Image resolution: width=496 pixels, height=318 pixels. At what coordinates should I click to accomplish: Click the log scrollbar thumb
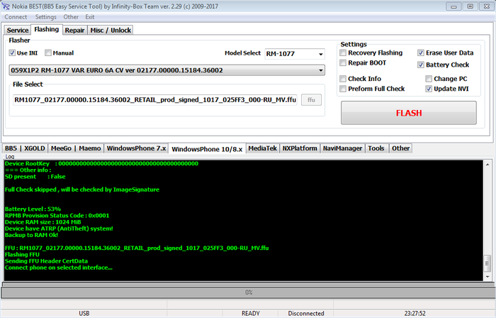pyautogui.click(x=487, y=263)
